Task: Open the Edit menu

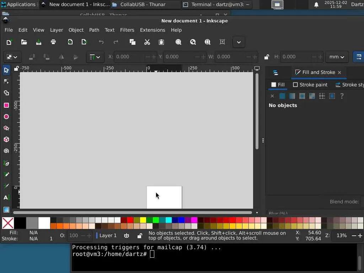Action: [23, 30]
